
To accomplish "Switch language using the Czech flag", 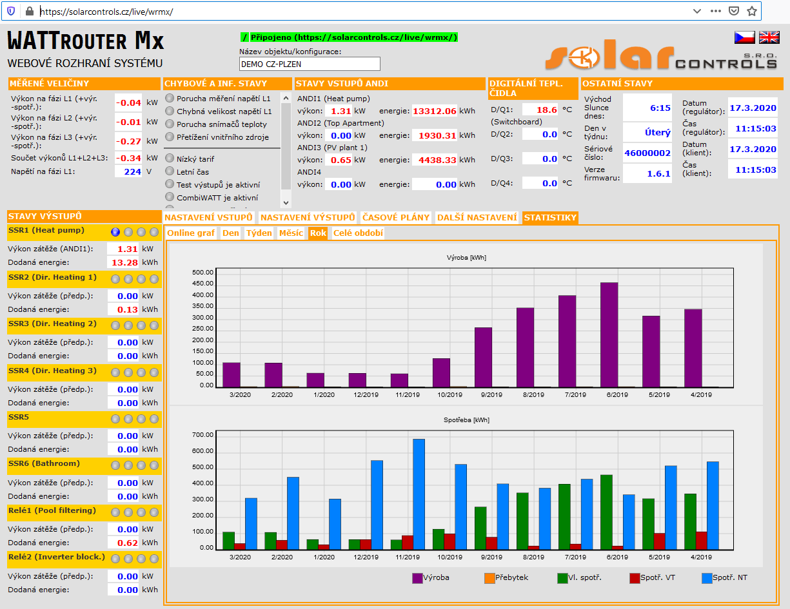I will tap(745, 37).
